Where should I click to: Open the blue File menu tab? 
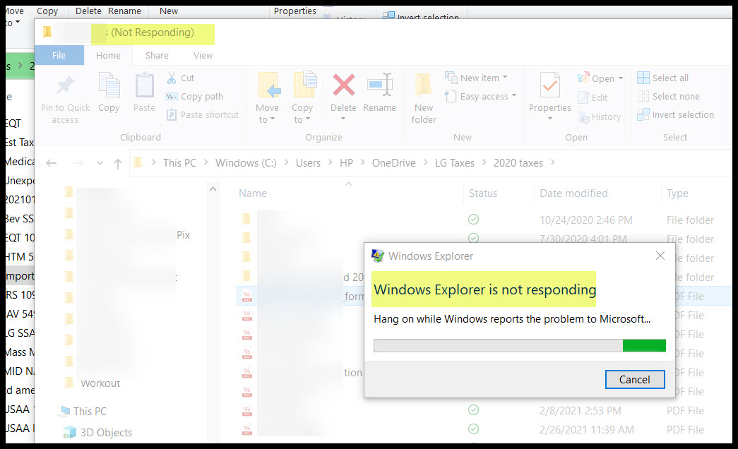pos(59,56)
